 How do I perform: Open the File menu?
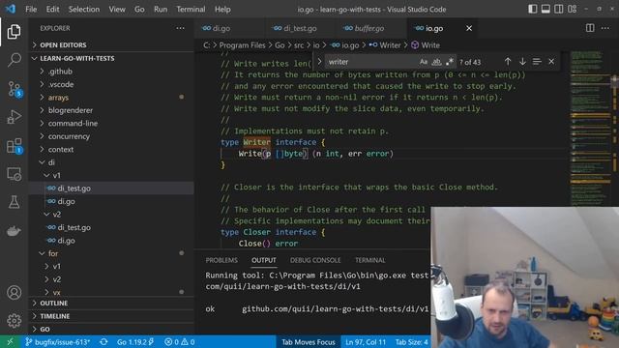coord(31,9)
